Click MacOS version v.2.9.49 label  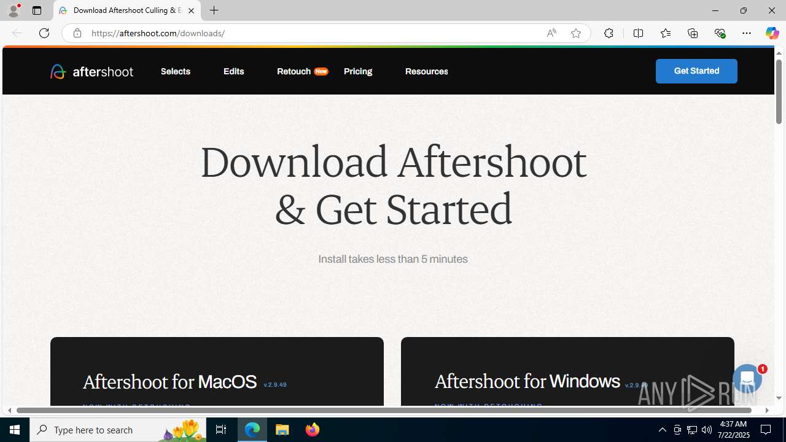point(275,385)
